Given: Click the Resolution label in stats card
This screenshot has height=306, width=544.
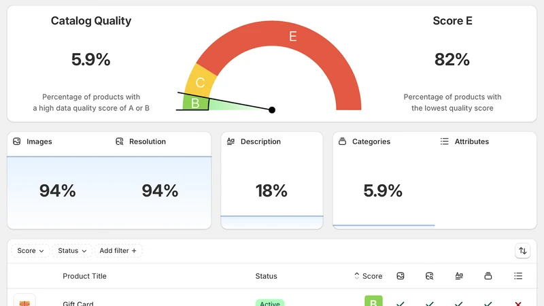Looking at the screenshot, I should 148,141.
